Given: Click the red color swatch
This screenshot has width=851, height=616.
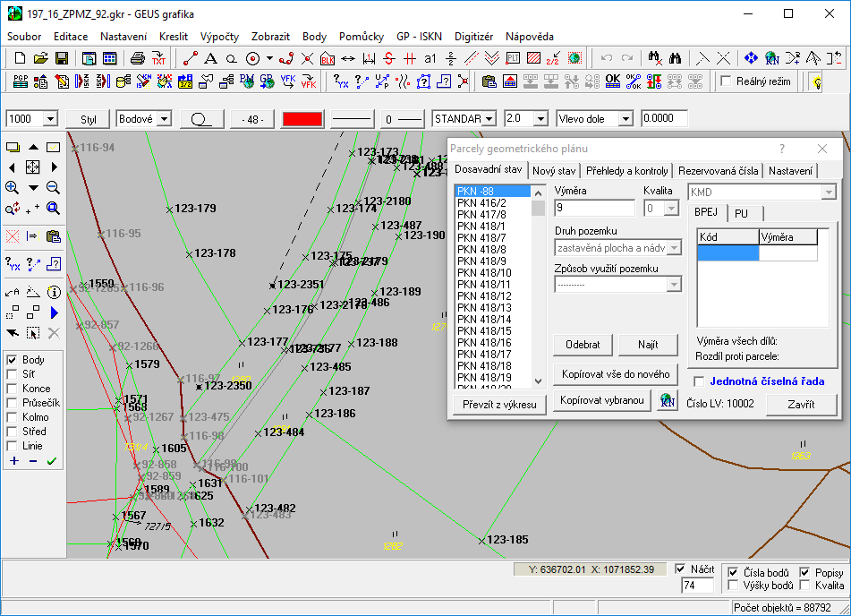Looking at the screenshot, I should point(302,118).
